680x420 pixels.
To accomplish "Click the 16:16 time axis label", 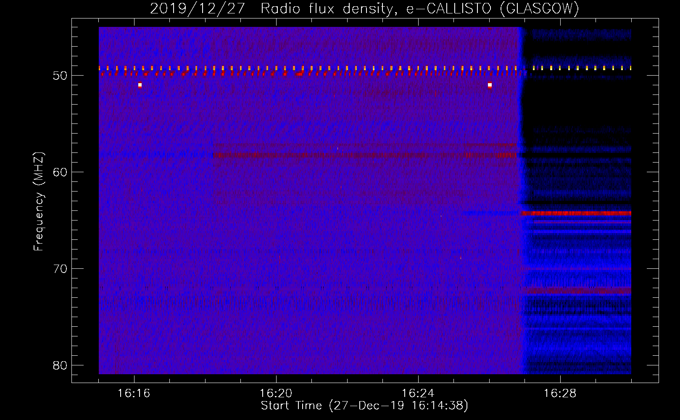I will (134, 394).
